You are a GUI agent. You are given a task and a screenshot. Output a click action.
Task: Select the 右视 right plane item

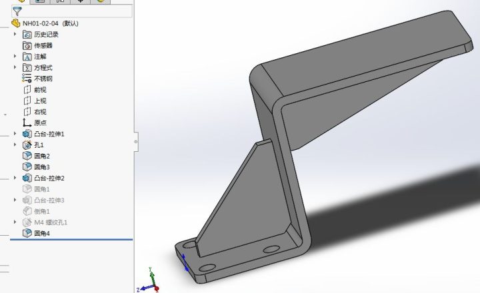pyautogui.click(x=40, y=112)
